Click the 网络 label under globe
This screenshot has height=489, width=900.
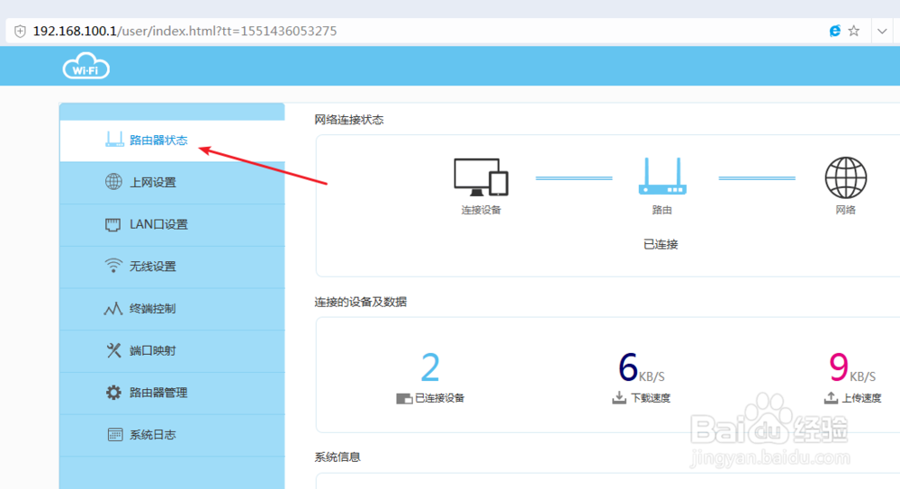tap(845, 210)
